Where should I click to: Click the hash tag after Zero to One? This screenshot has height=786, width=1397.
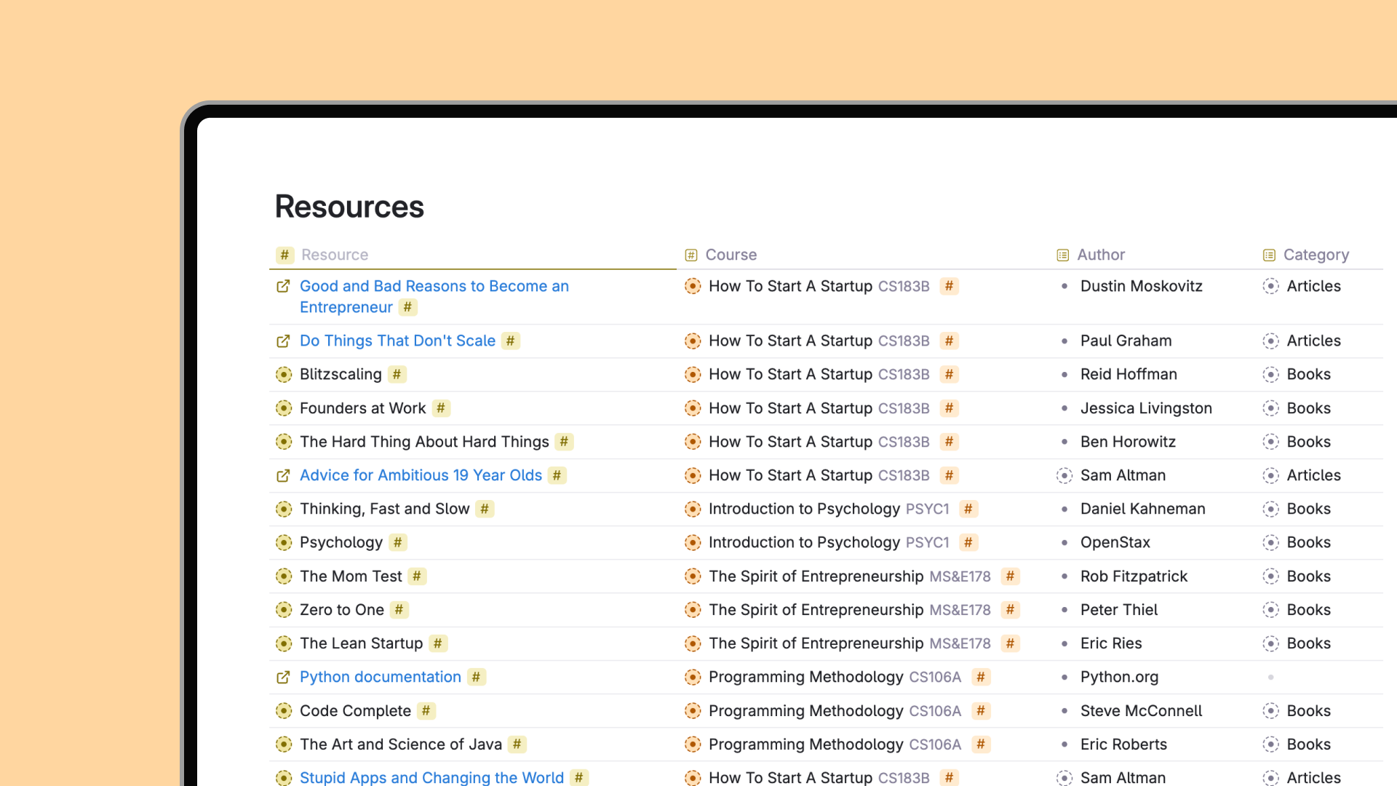(399, 610)
